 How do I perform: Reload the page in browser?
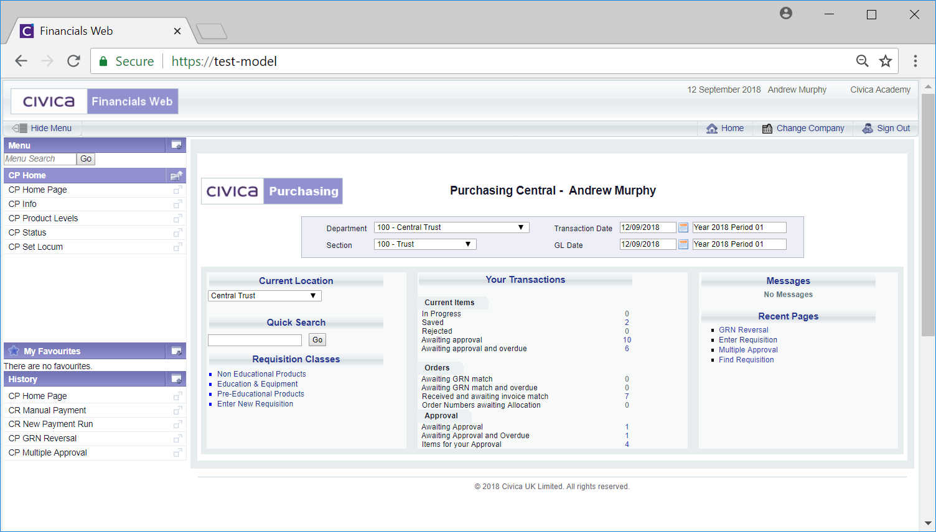[73, 61]
